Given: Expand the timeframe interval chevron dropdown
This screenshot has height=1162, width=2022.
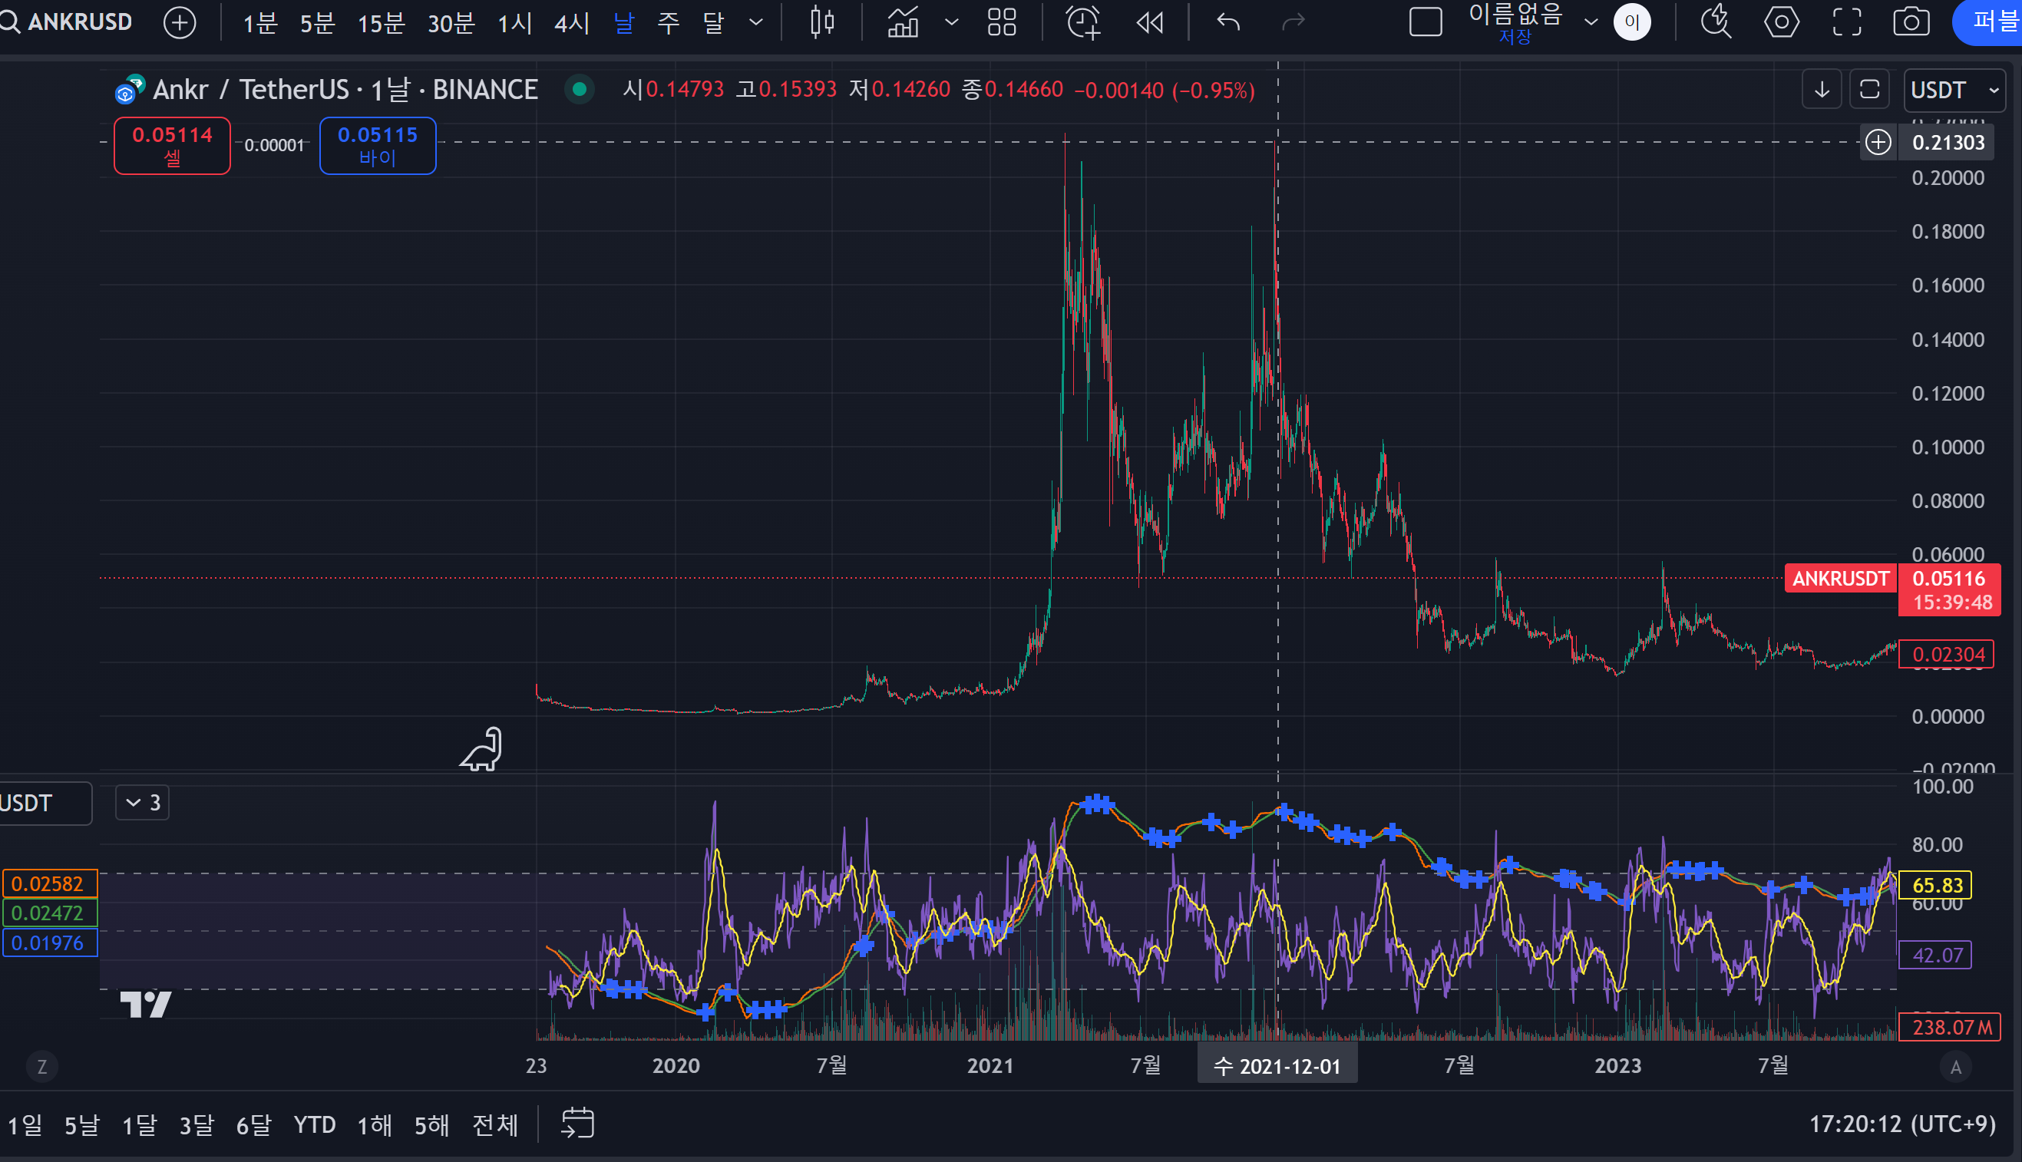Looking at the screenshot, I should click(x=755, y=22).
